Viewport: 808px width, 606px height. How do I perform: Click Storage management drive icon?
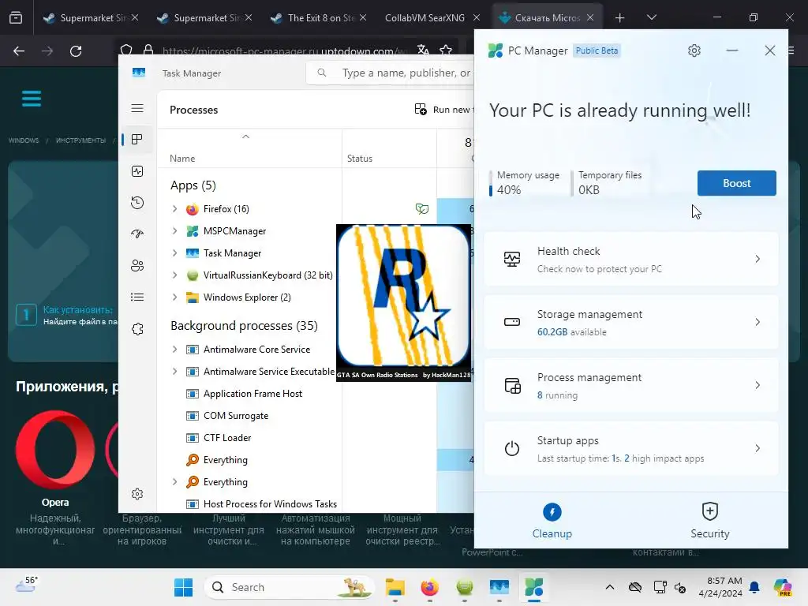coord(511,322)
